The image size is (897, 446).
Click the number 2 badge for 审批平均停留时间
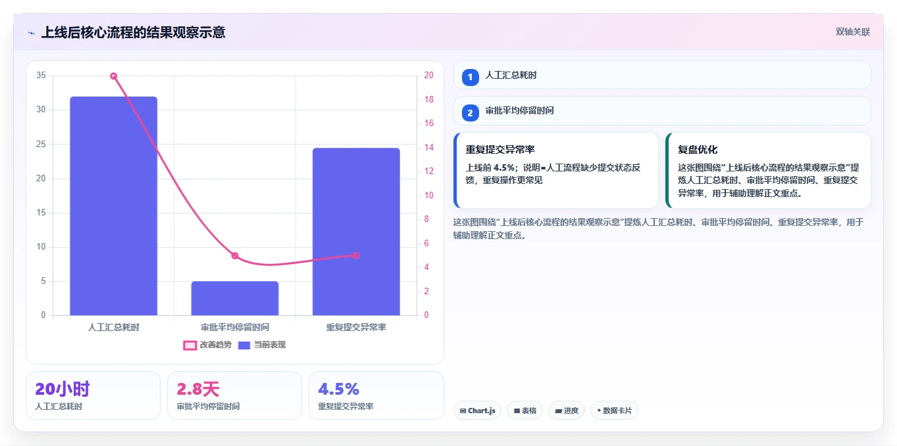[470, 113]
